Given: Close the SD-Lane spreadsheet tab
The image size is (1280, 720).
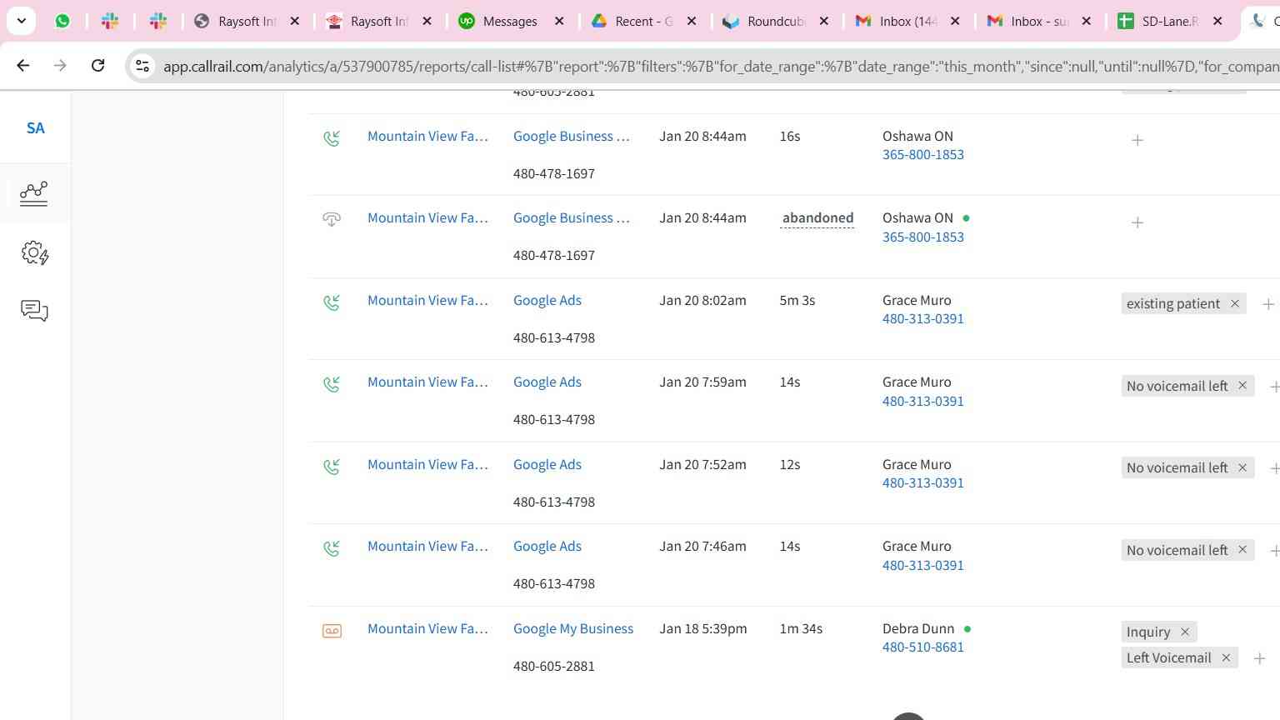Looking at the screenshot, I should (x=1217, y=21).
